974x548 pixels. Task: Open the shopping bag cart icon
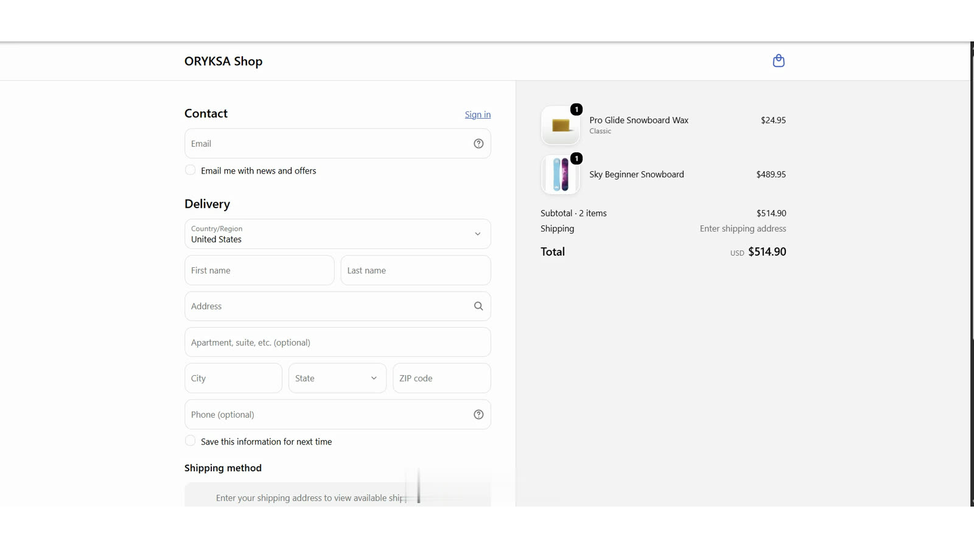(x=778, y=61)
